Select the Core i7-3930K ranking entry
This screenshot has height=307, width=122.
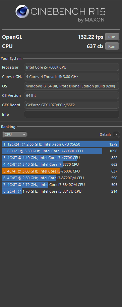tap(61, 151)
